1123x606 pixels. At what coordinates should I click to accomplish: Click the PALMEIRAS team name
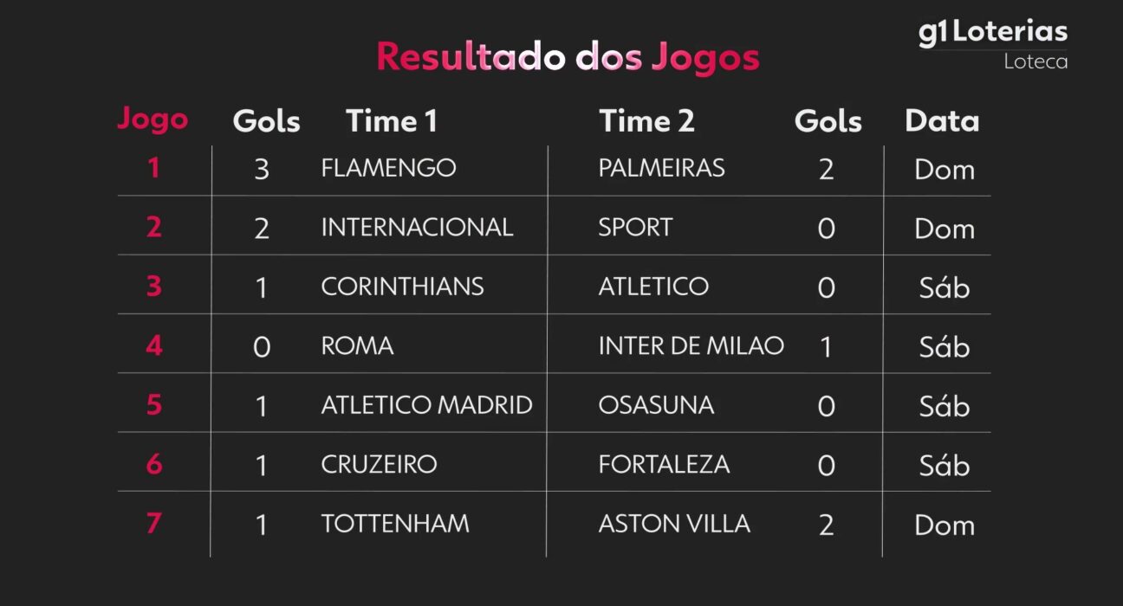pos(661,168)
